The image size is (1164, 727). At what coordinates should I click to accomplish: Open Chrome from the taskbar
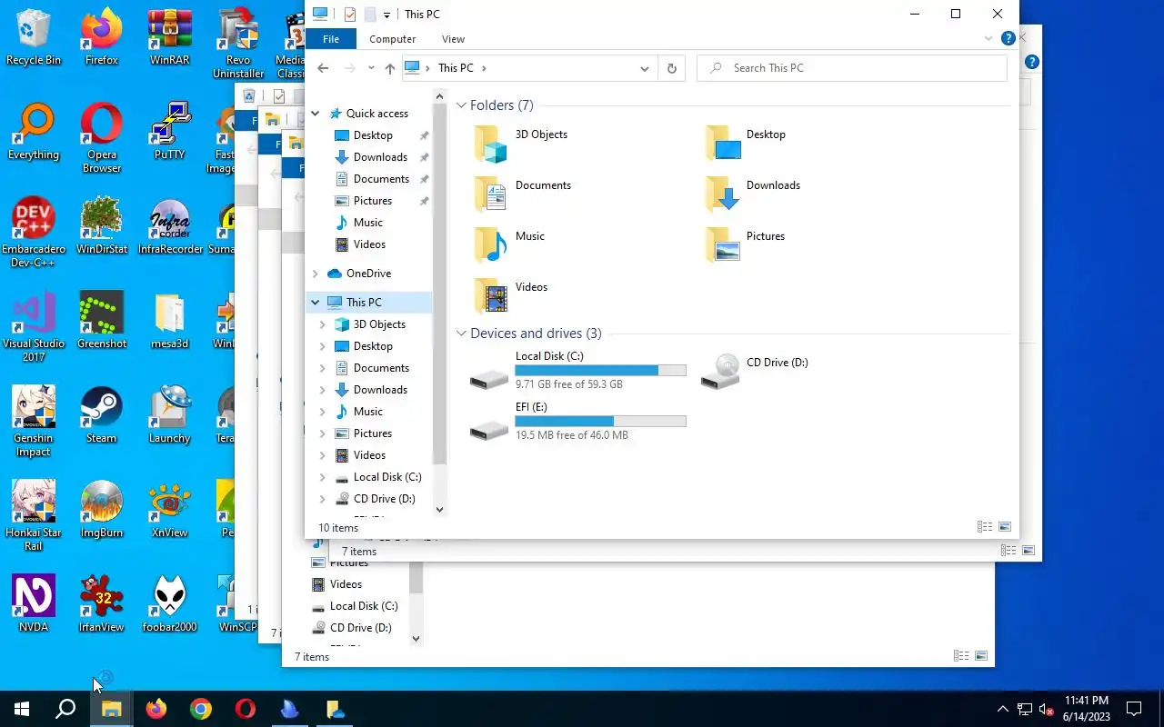pyautogui.click(x=201, y=709)
